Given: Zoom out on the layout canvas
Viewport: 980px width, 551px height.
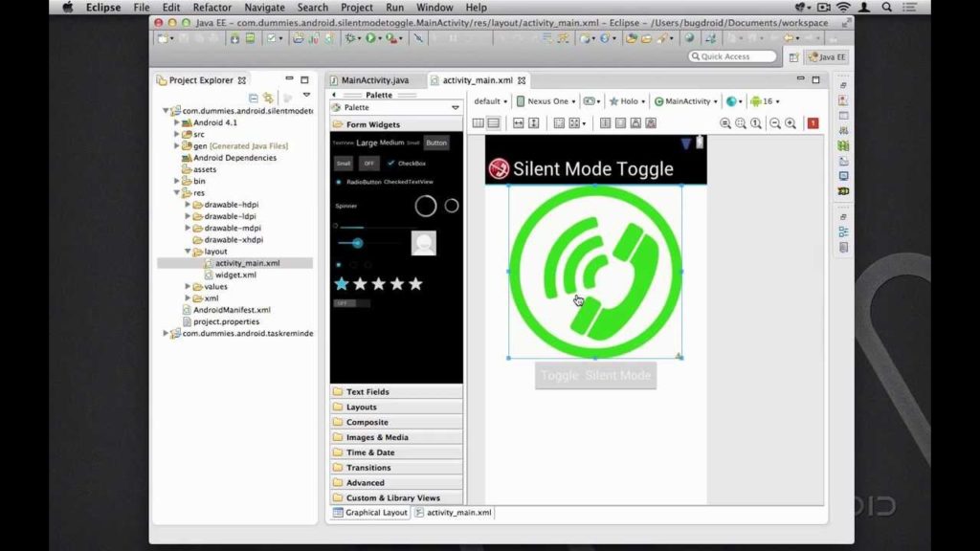Looking at the screenshot, I should (775, 123).
